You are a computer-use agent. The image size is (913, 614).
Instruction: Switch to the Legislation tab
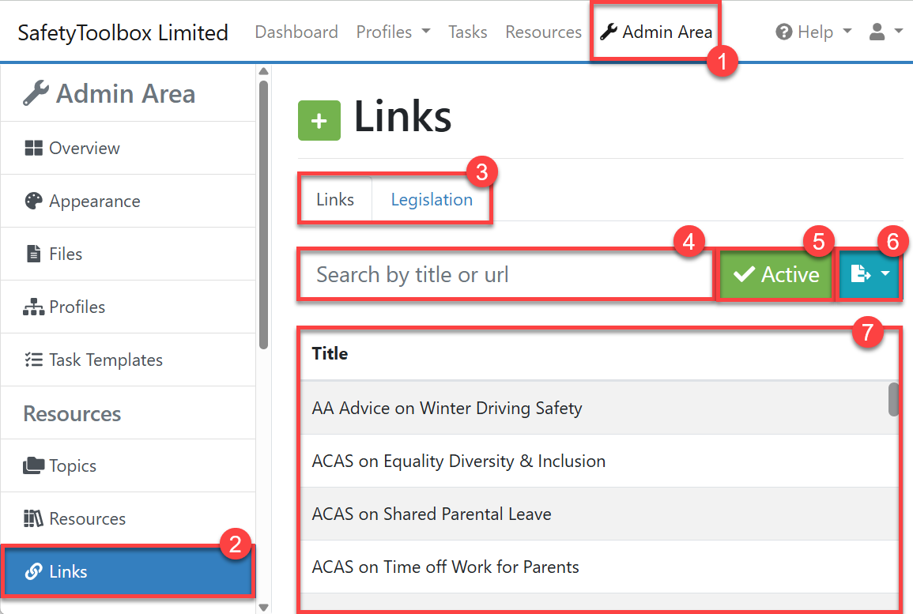pos(432,200)
